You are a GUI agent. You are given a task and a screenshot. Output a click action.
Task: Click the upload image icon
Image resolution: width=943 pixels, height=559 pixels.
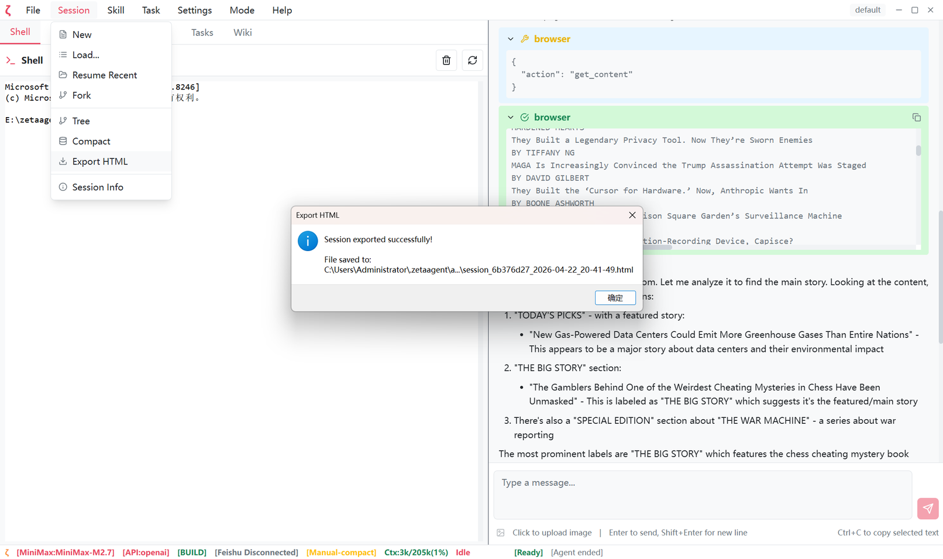[x=501, y=533]
